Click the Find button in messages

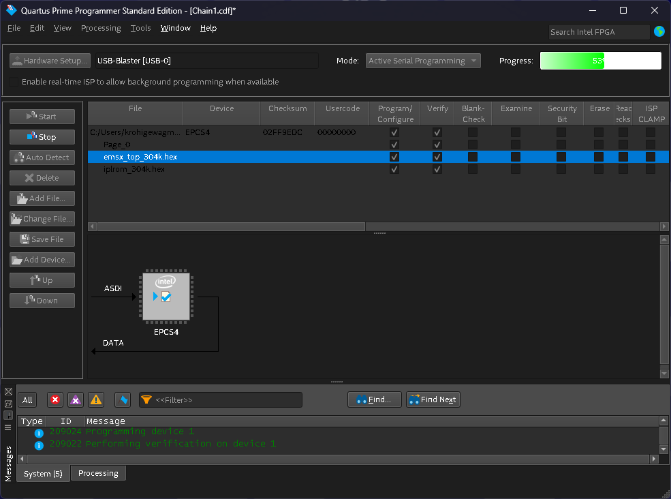375,399
